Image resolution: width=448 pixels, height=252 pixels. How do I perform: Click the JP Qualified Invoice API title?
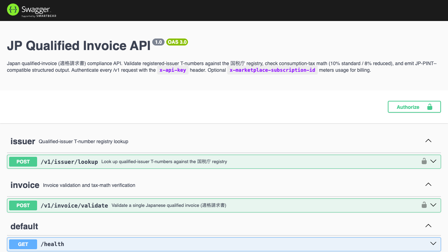click(79, 46)
